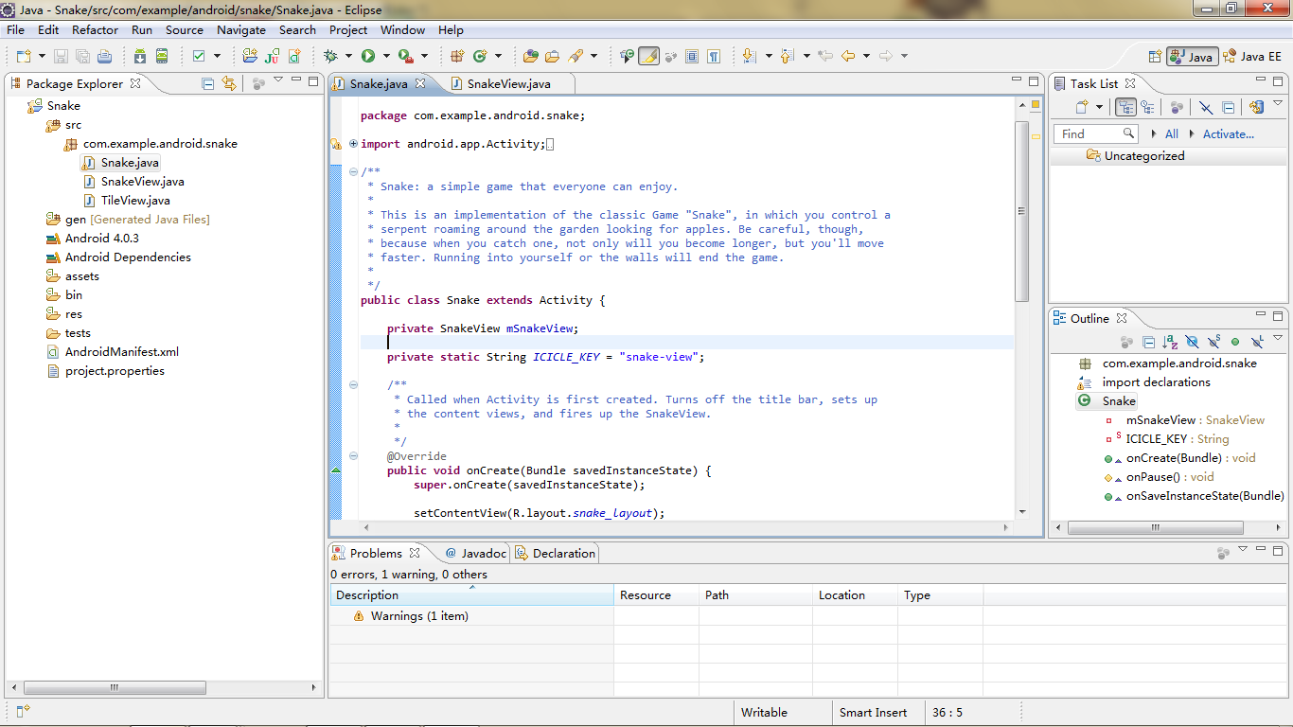Open the Run button dropdown arrow
Viewport: 1293px width, 727px height.
[x=386, y=57]
